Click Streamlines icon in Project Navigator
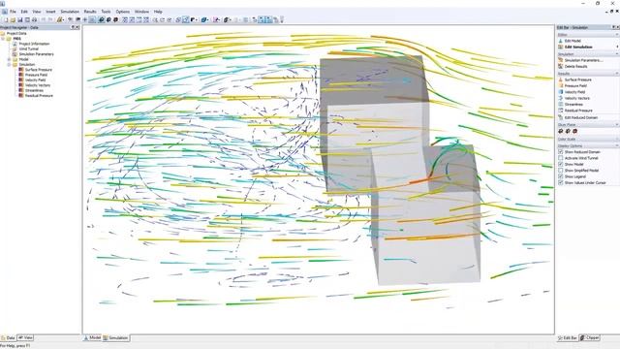The image size is (620, 349). 21,90
